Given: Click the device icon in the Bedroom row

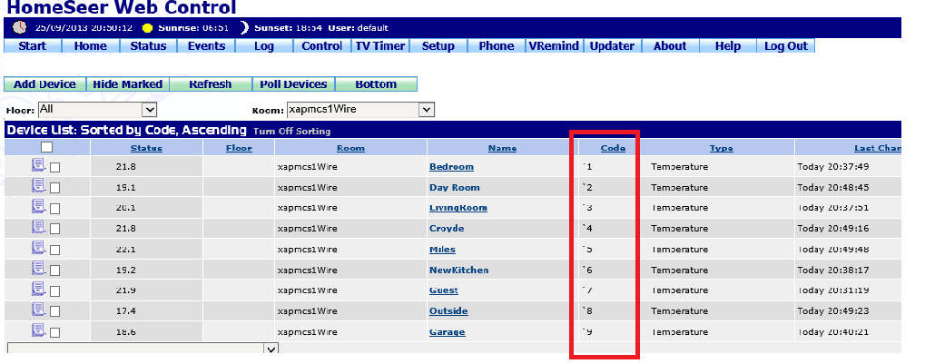Looking at the screenshot, I should (x=39, y=165).
